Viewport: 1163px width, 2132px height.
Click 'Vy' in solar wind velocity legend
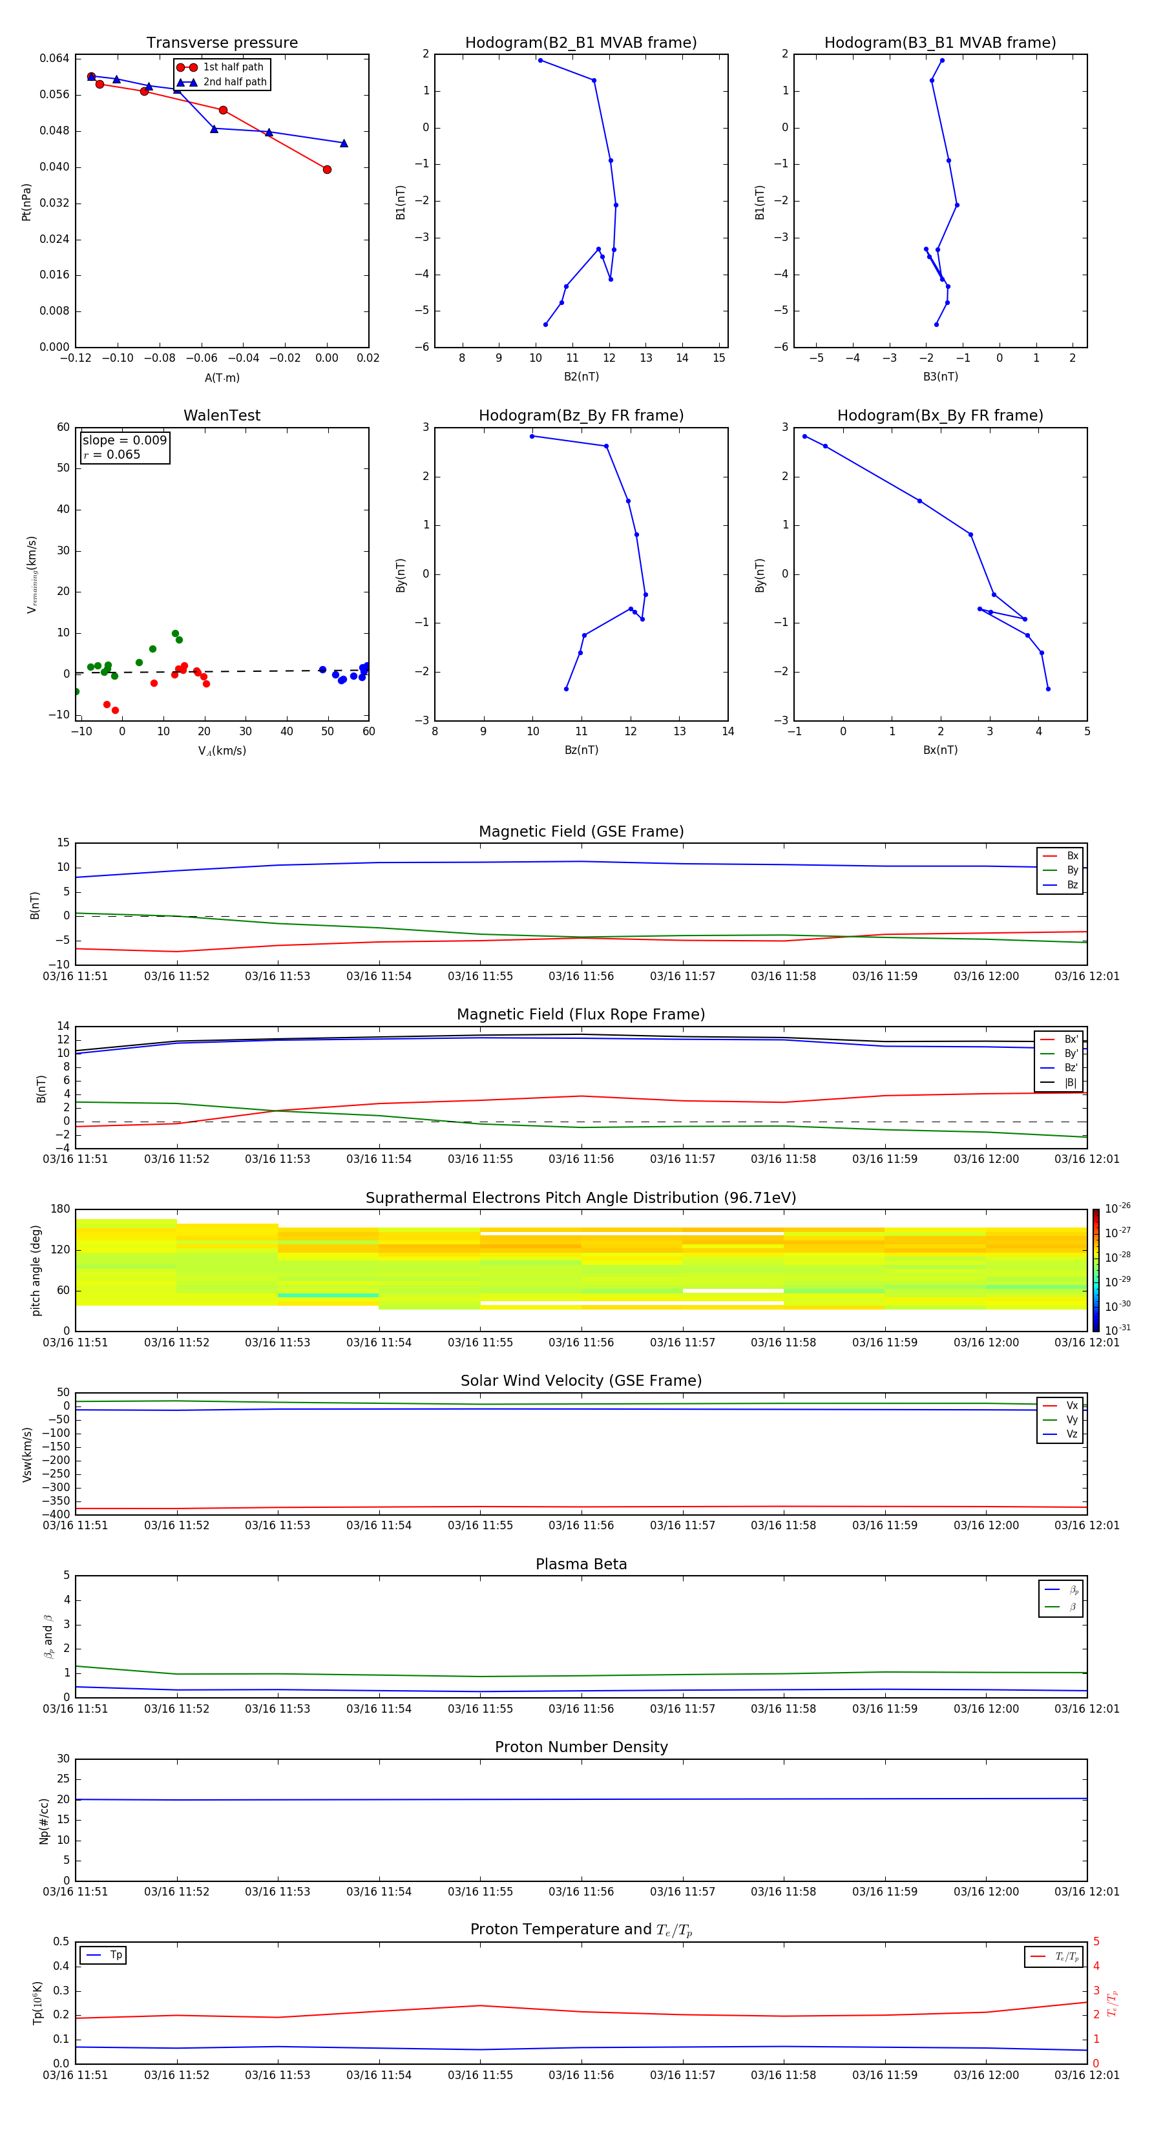1061,1419
